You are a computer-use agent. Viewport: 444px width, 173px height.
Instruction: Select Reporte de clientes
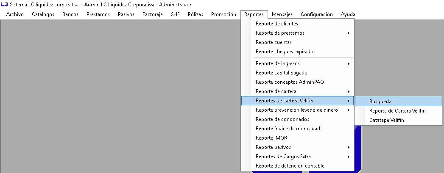(x=297, y=24)
